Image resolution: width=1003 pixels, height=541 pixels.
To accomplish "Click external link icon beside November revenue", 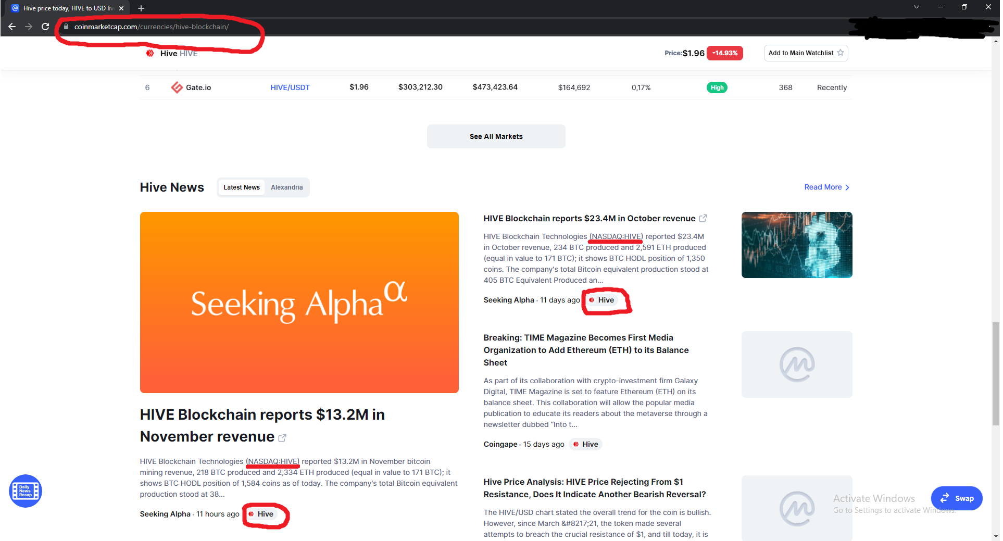I will 282,438.
